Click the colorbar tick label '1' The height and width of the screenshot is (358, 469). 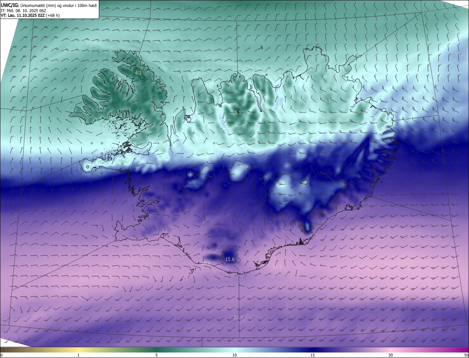[78, 355]
